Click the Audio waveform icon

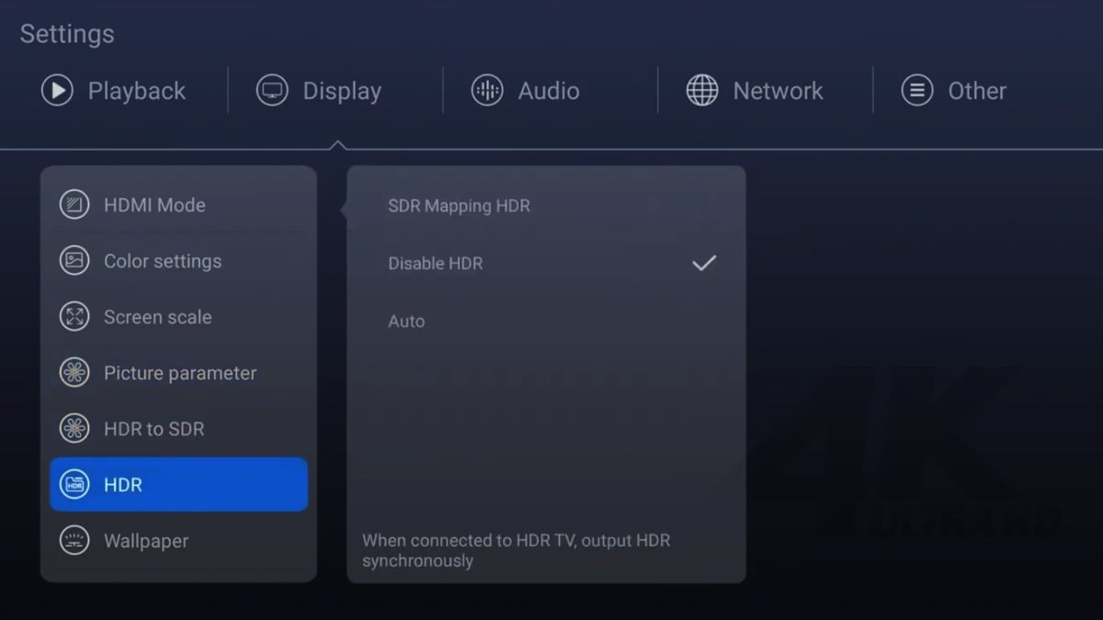click(x=487, y=90)
